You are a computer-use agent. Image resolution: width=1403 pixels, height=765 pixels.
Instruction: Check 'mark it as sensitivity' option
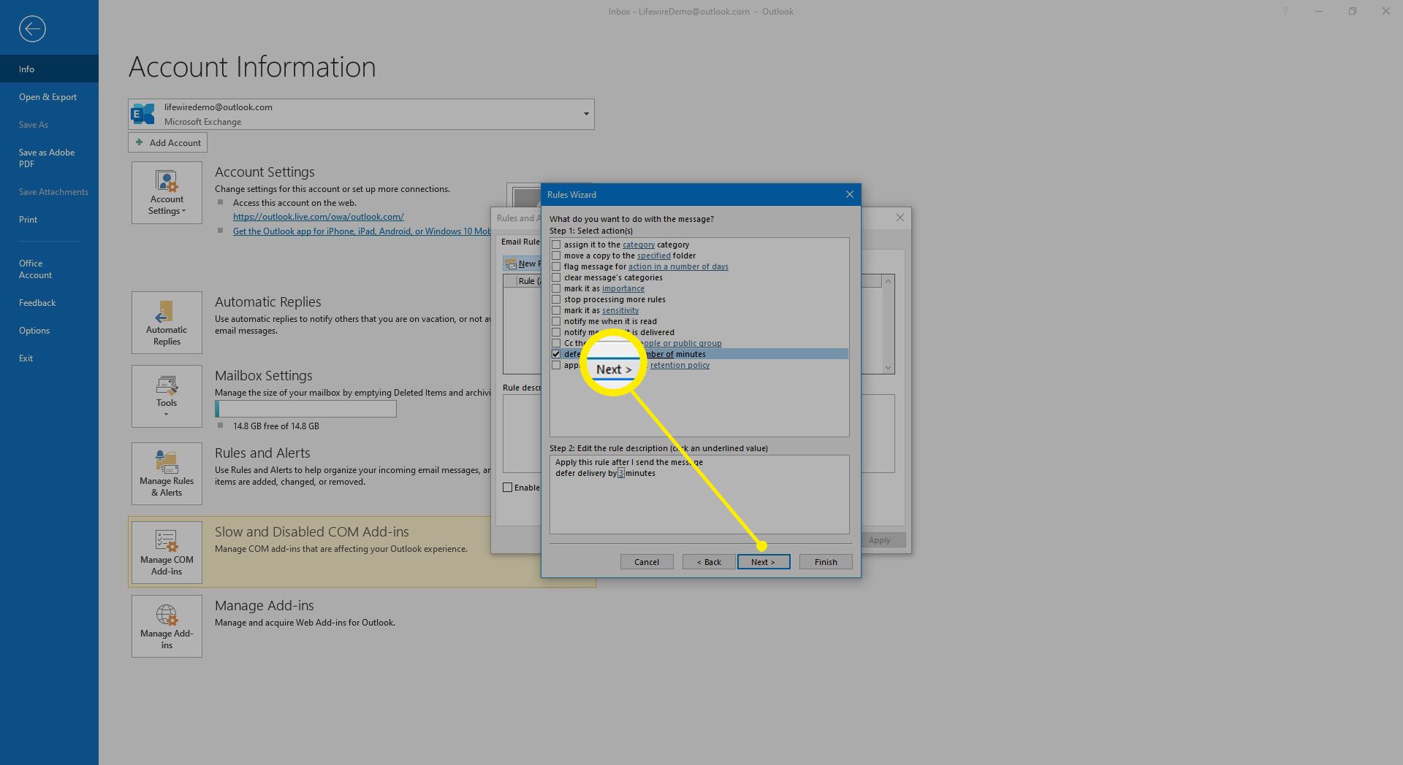[556, 310]
